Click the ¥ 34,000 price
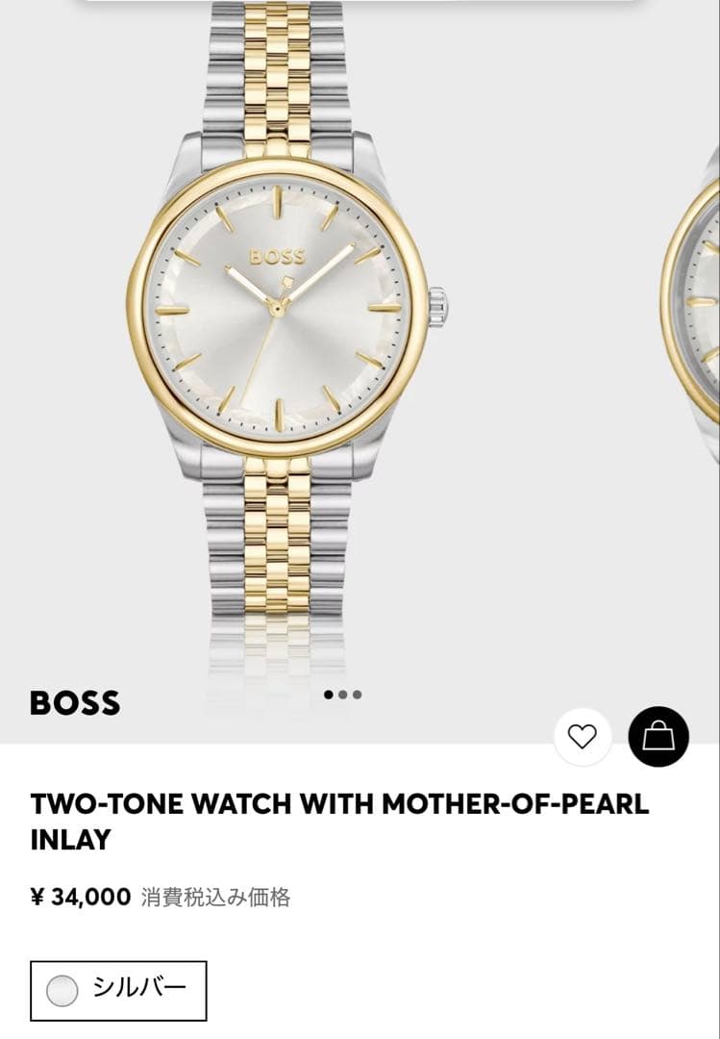Viewport: 720px width, 1039px height. point(81,898)
